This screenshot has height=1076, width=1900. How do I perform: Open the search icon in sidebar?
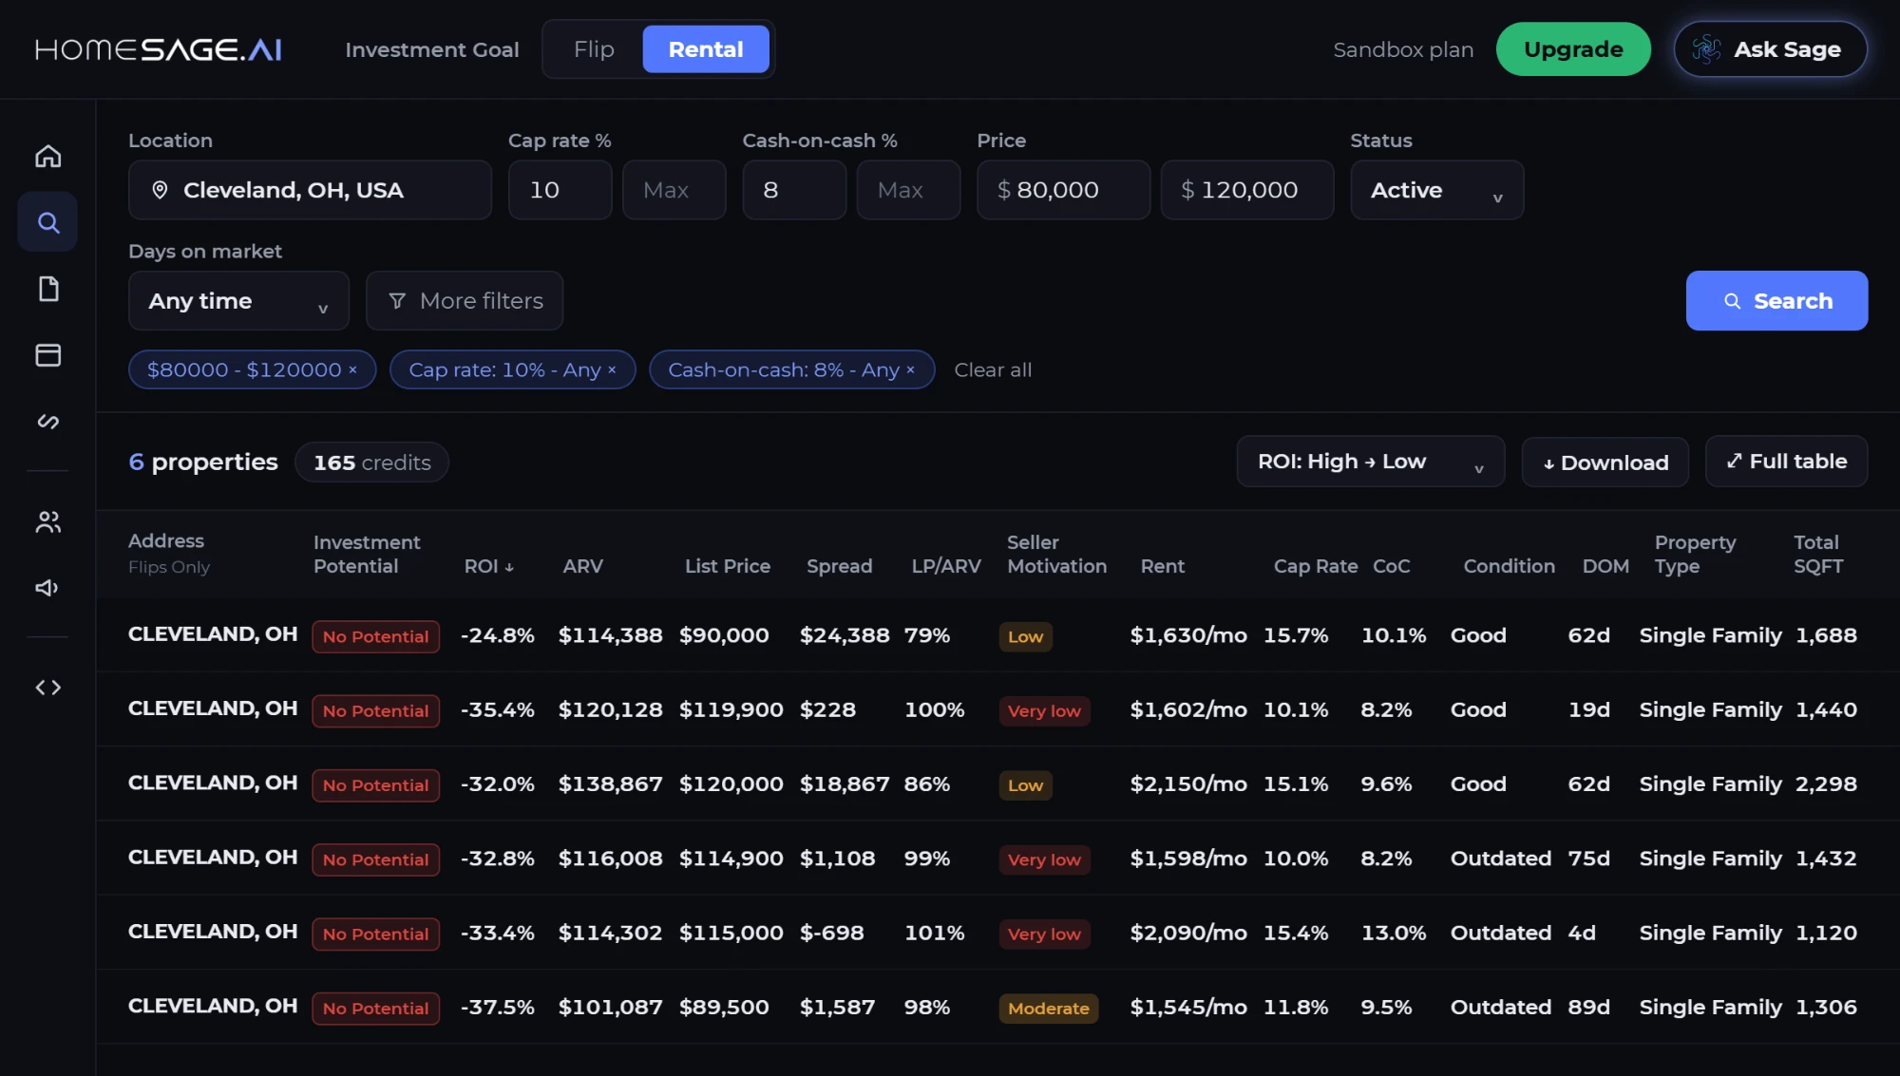pyautogui.click(x=47, y=222)
